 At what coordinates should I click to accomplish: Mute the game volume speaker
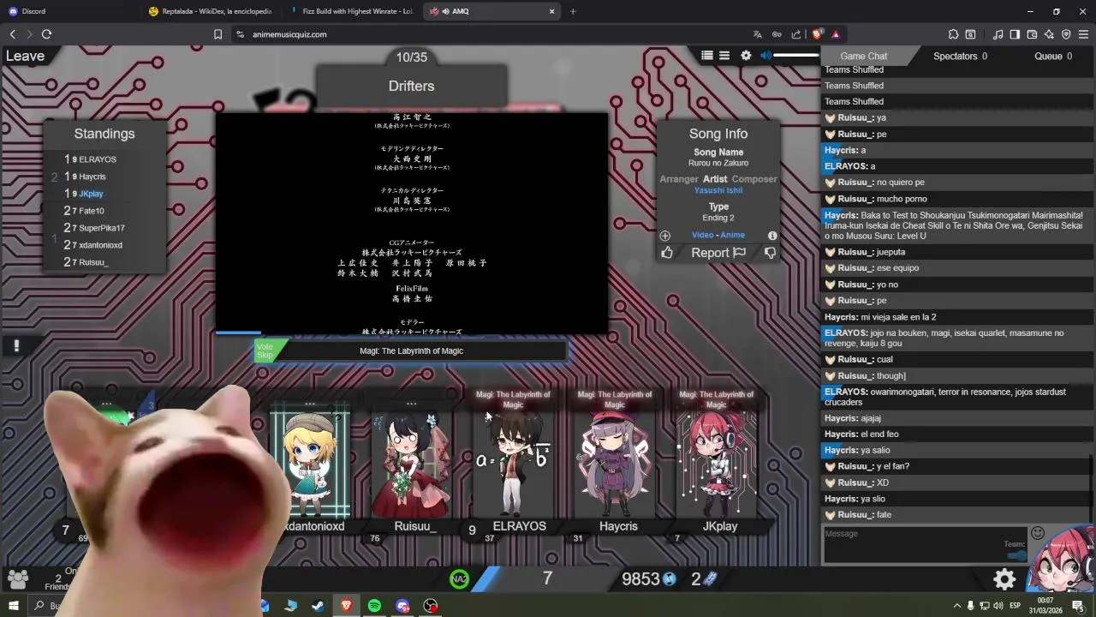[766, 56]
